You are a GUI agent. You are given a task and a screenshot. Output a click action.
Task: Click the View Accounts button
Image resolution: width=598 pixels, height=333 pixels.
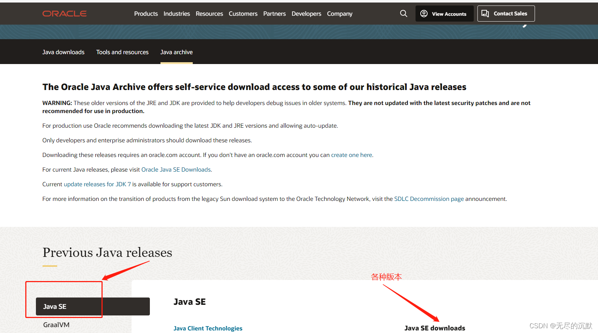coord(444,14)
